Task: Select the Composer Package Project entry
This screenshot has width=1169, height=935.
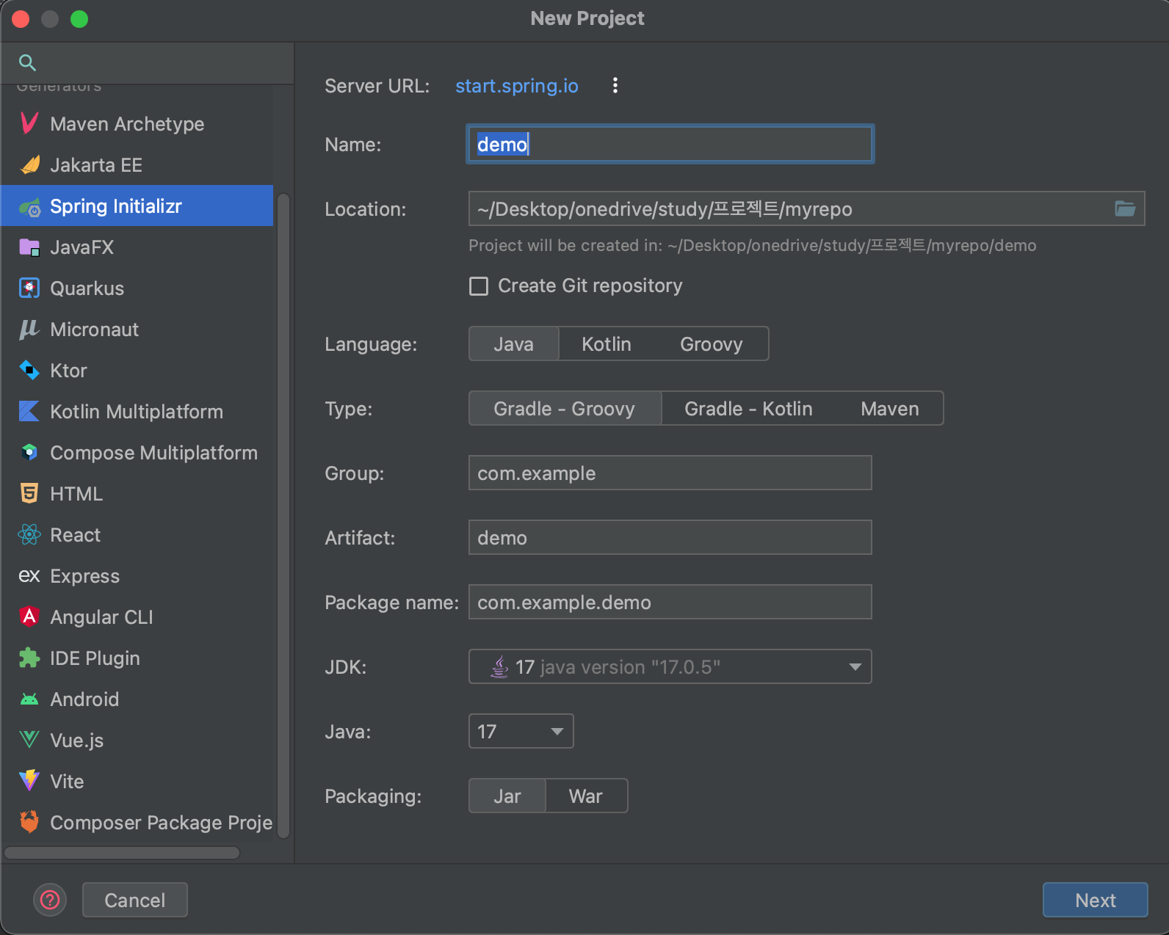Action: pyautogui.click(x=137, y=823)
